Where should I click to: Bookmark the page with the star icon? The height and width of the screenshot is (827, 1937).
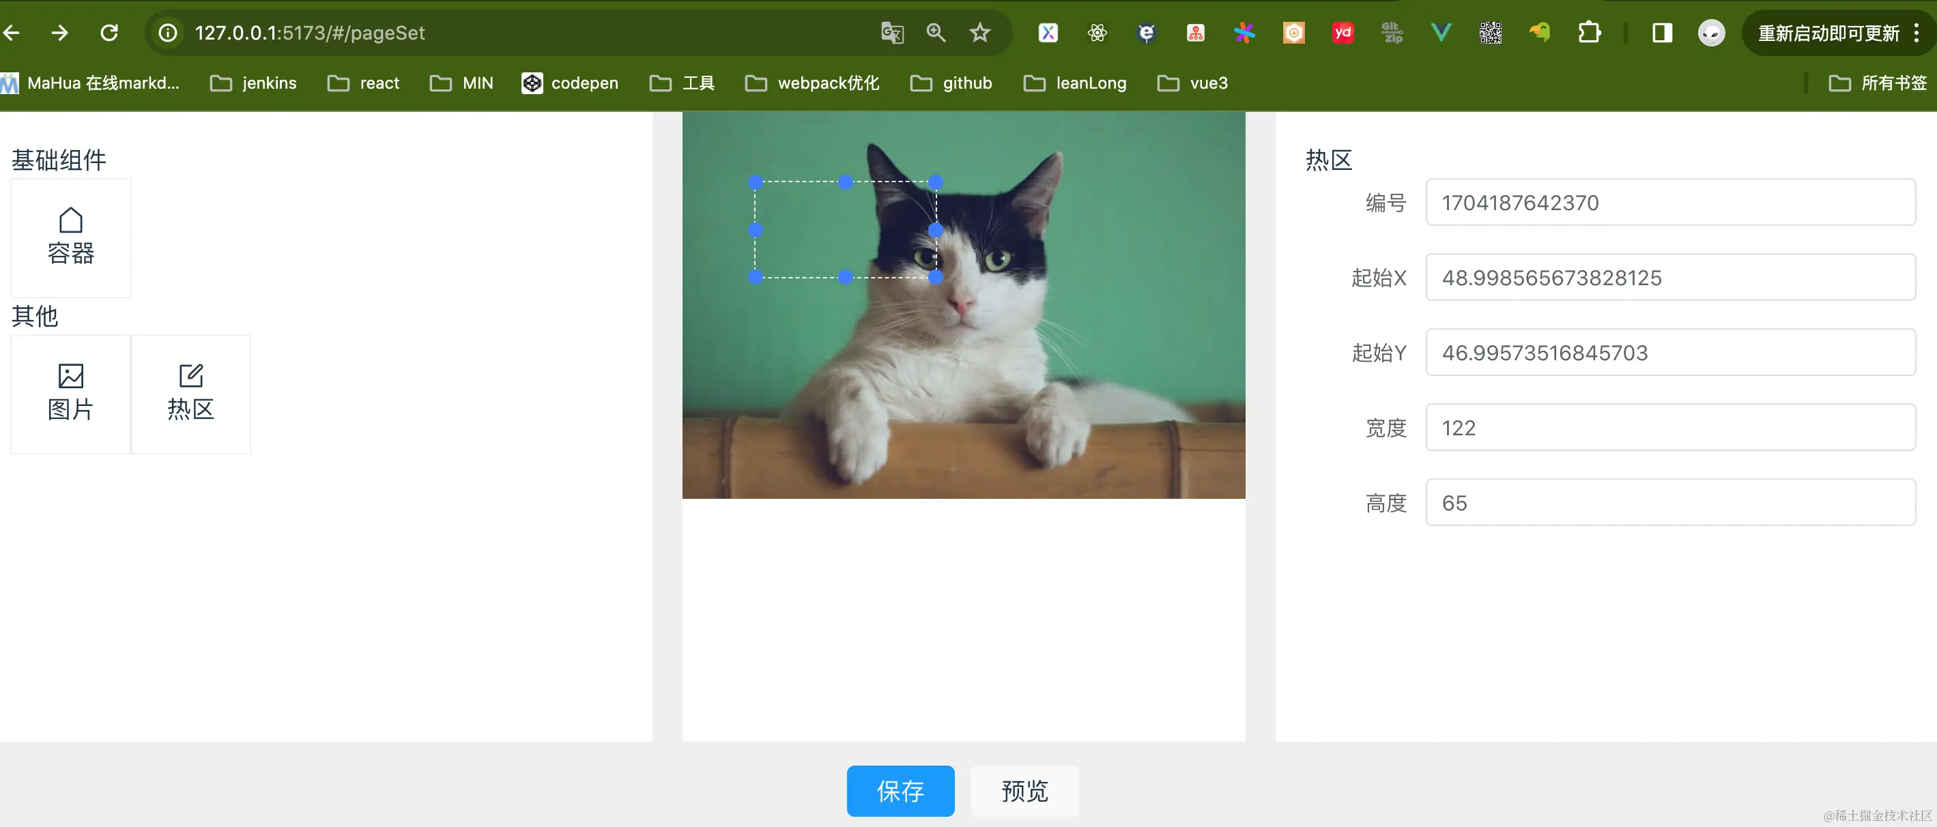pyautogui.click(x=980, y=33)
